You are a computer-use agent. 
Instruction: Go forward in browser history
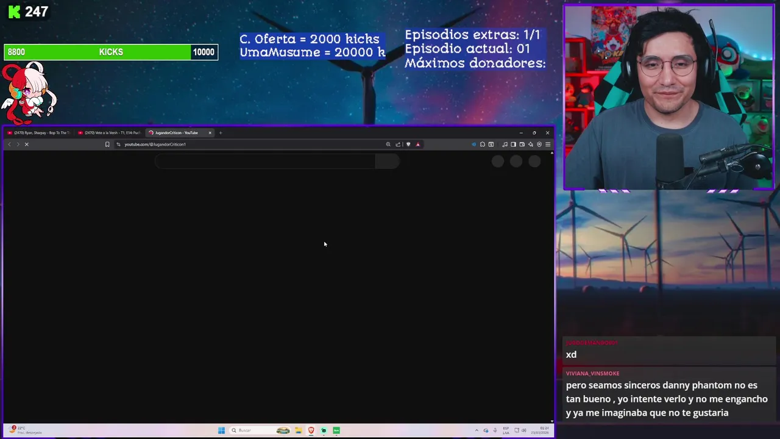pos(18,145)
